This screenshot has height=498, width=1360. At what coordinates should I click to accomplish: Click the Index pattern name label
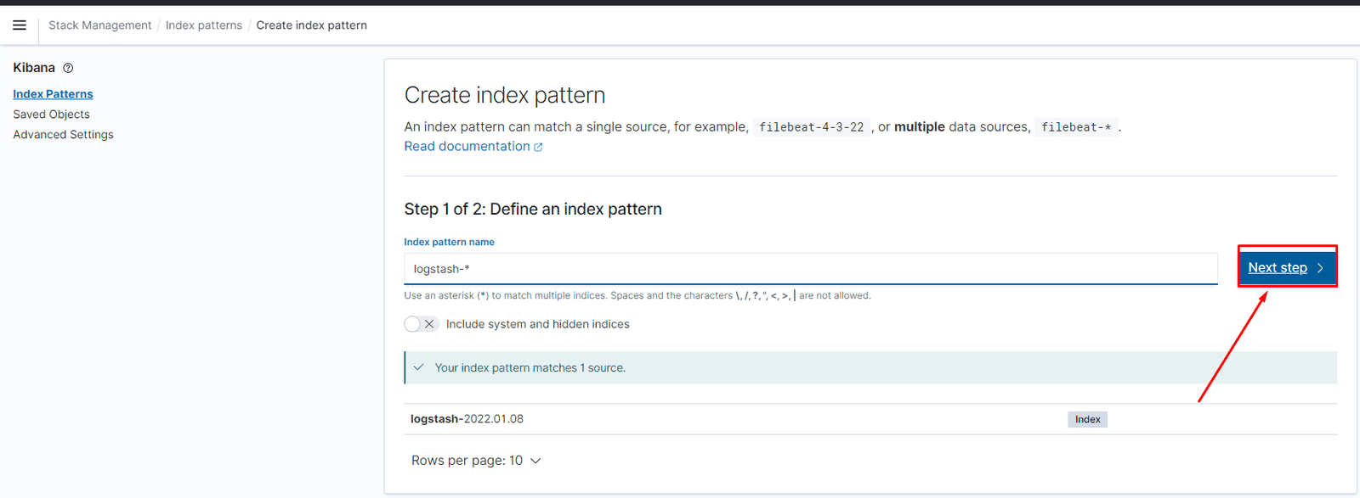click(449, 242)
